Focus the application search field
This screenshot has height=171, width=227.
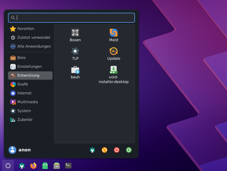(72, 18)
